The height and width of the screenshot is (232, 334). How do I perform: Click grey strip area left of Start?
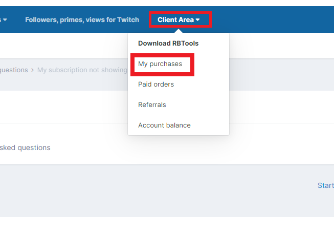(x=153, y=189)
